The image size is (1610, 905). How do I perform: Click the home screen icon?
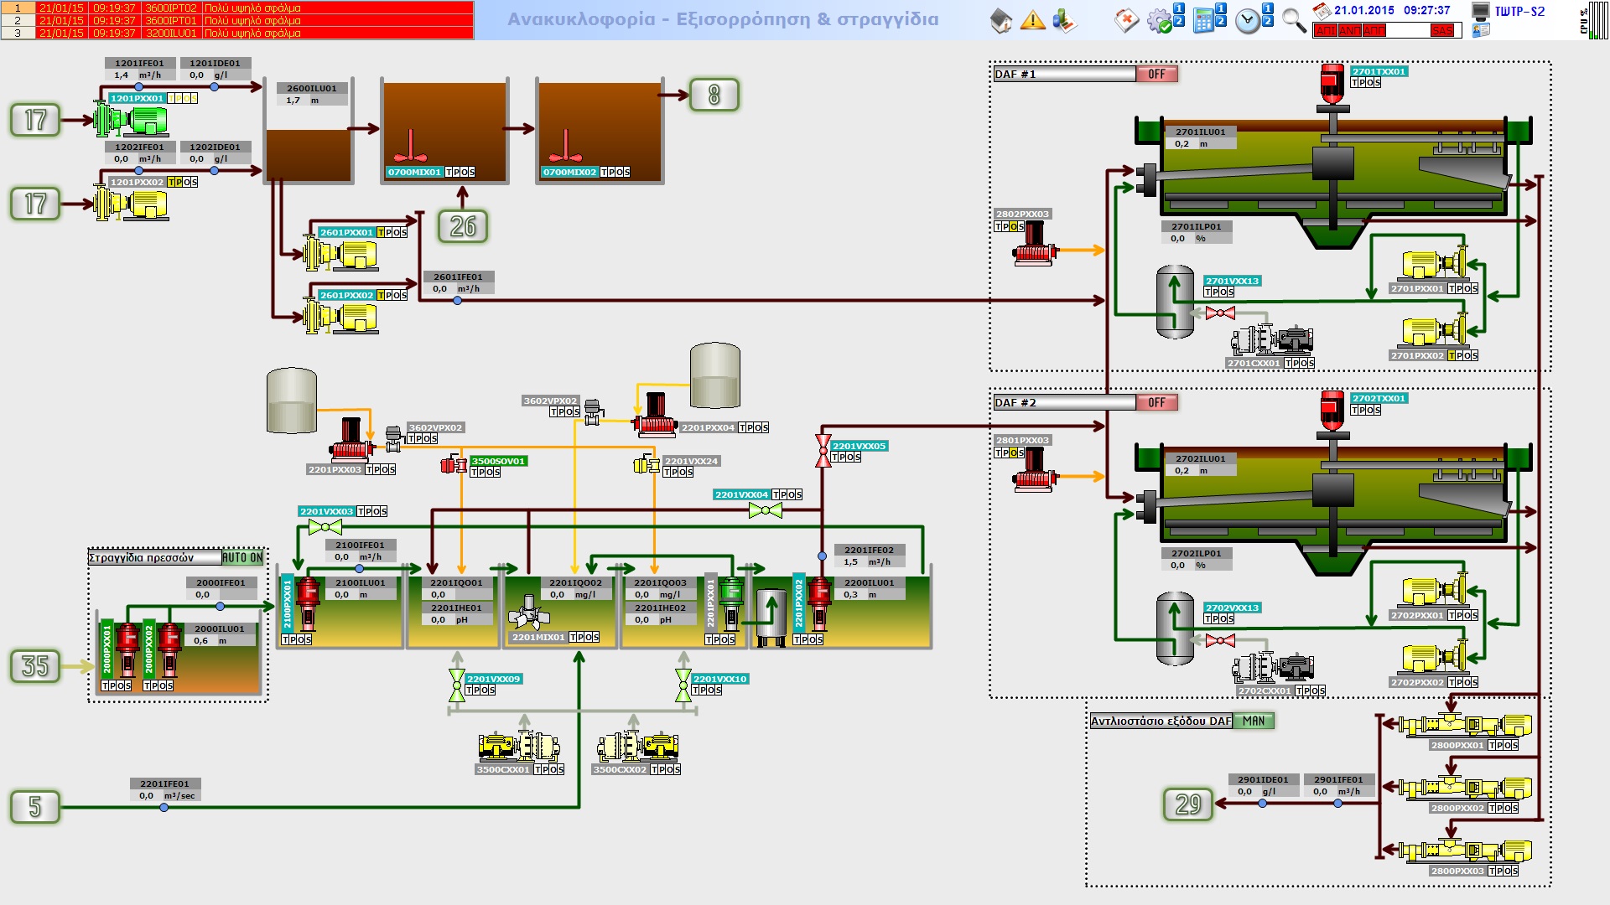[x=1001, y=21]
